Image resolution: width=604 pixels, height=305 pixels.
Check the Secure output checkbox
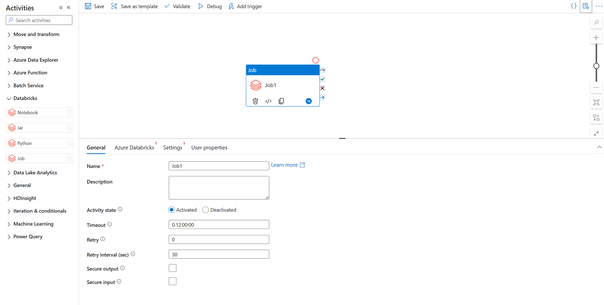coord(172,268)
